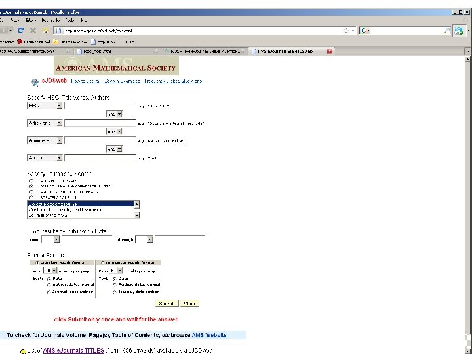Image resolution: width=472 pixels, height=354 pixels.
Task: Select Journal of the AMS in list
Action: coord(81,215)
